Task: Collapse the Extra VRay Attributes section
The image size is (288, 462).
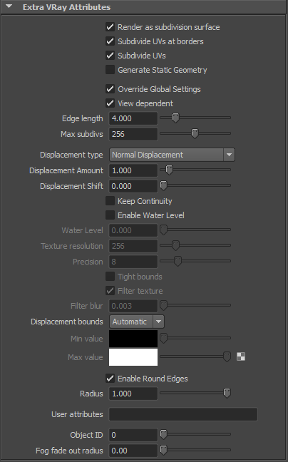Action: click(9, 6)
